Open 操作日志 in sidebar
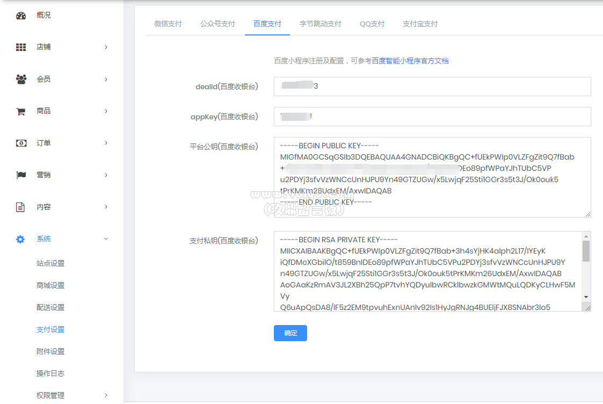Viewport: 603px width, 404px height. pos(50,373)
